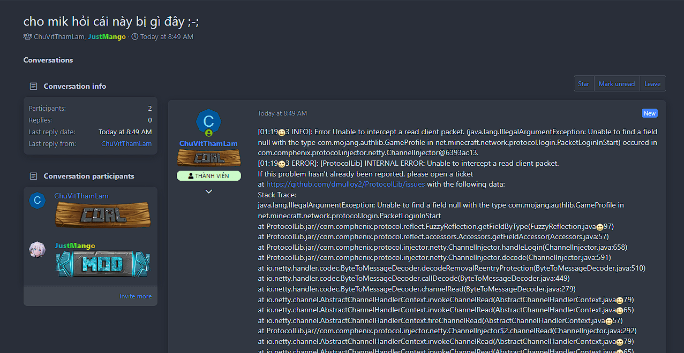Click the ChannelInjector.handleLogin stack line
Viewport: 684px width, 353px height.
[442, 247]
